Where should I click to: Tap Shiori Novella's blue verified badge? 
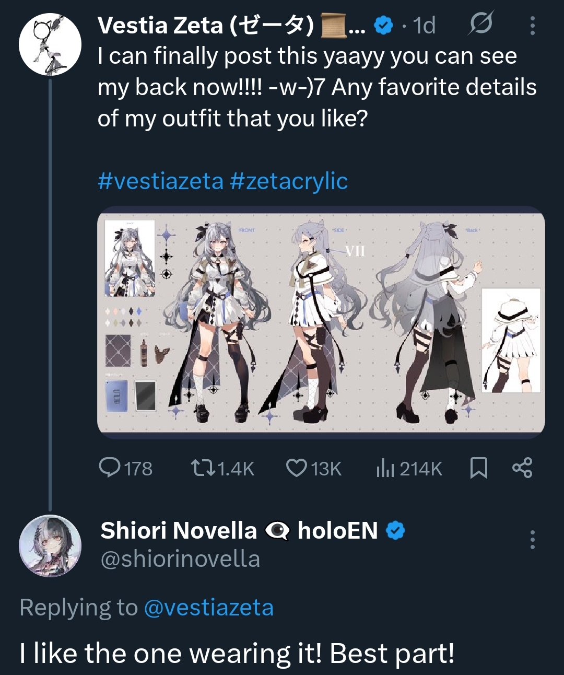coord(395,531)
